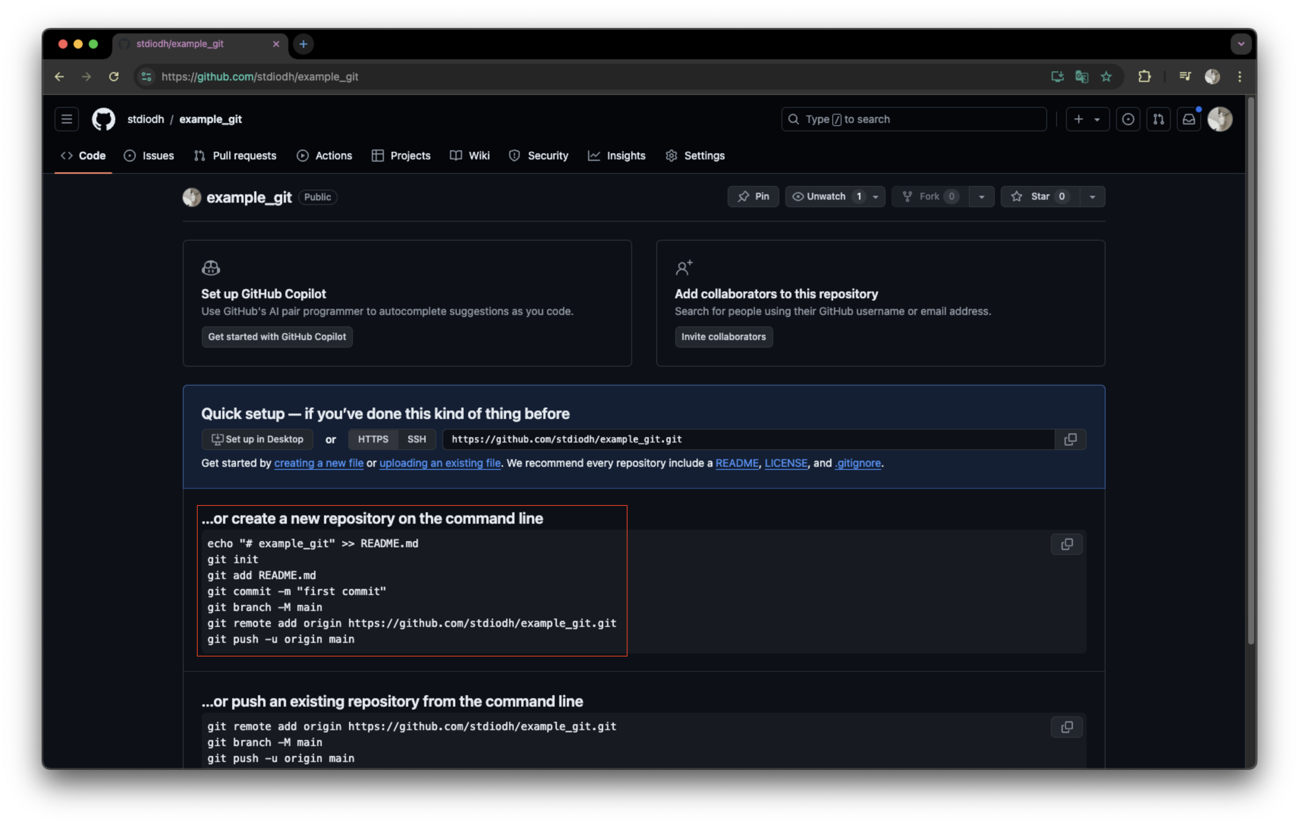Click Invite collaborators button

click(x=723, y=337)
